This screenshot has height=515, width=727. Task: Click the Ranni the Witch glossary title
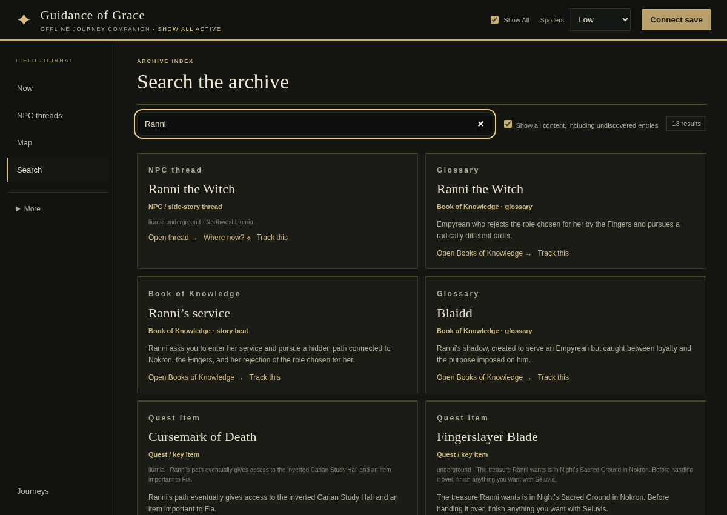(x=480, y=189)
